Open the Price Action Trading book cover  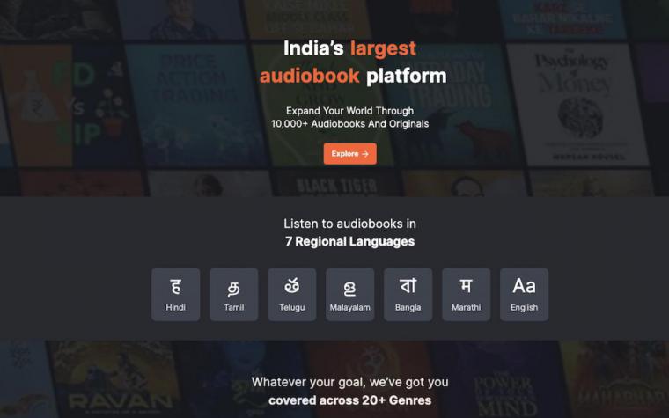coord(196,105)
